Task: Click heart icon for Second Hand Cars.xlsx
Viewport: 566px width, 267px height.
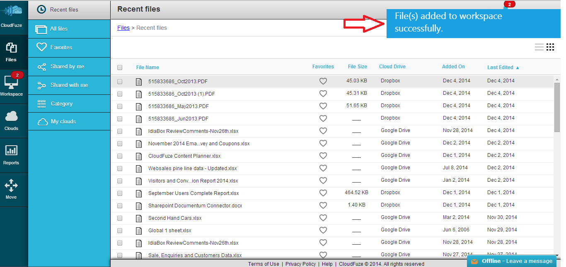Action: (x=323, y=218)
